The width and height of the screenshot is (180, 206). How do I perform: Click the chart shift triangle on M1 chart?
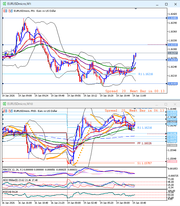[x=136, y=9]
